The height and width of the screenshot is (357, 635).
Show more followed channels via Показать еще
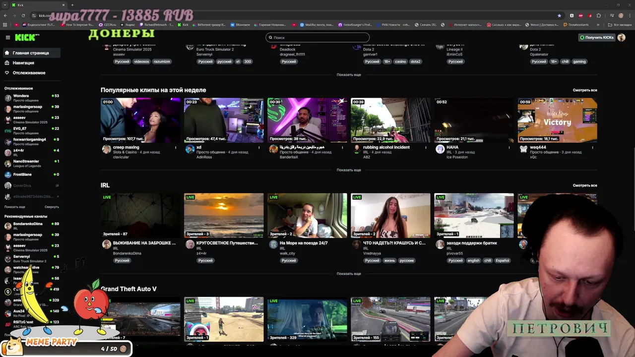[x=15, y=207]
